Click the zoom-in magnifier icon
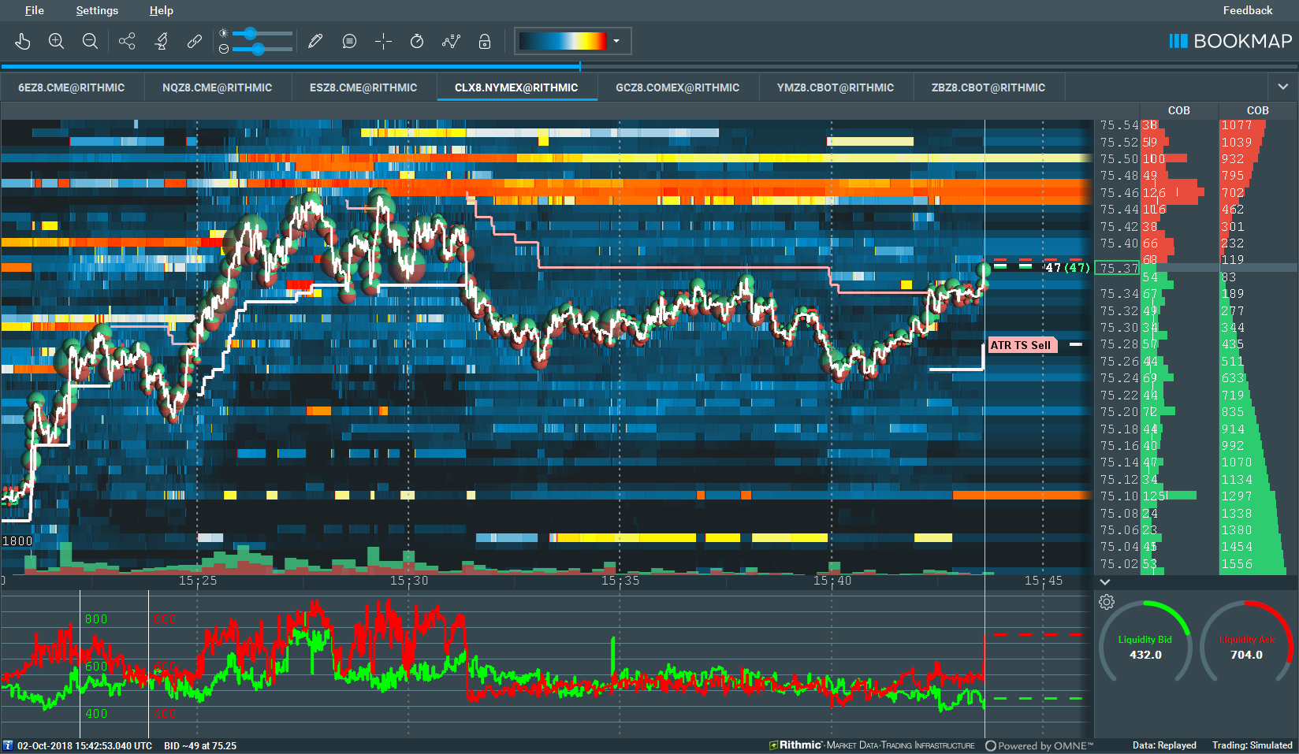1299x754 pixels. coord(56,41)
